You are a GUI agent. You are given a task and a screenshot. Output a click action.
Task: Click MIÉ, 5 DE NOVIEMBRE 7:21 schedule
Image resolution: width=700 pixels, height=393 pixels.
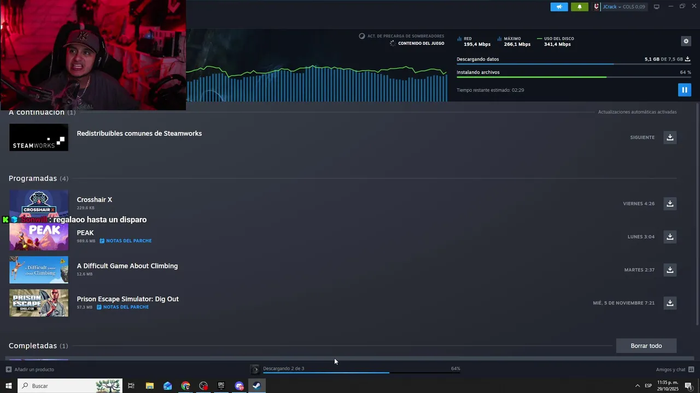tap(623, 303)
